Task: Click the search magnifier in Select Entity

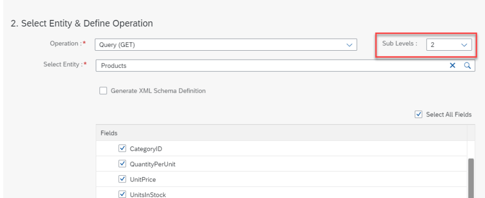Action: pos(467,66)
